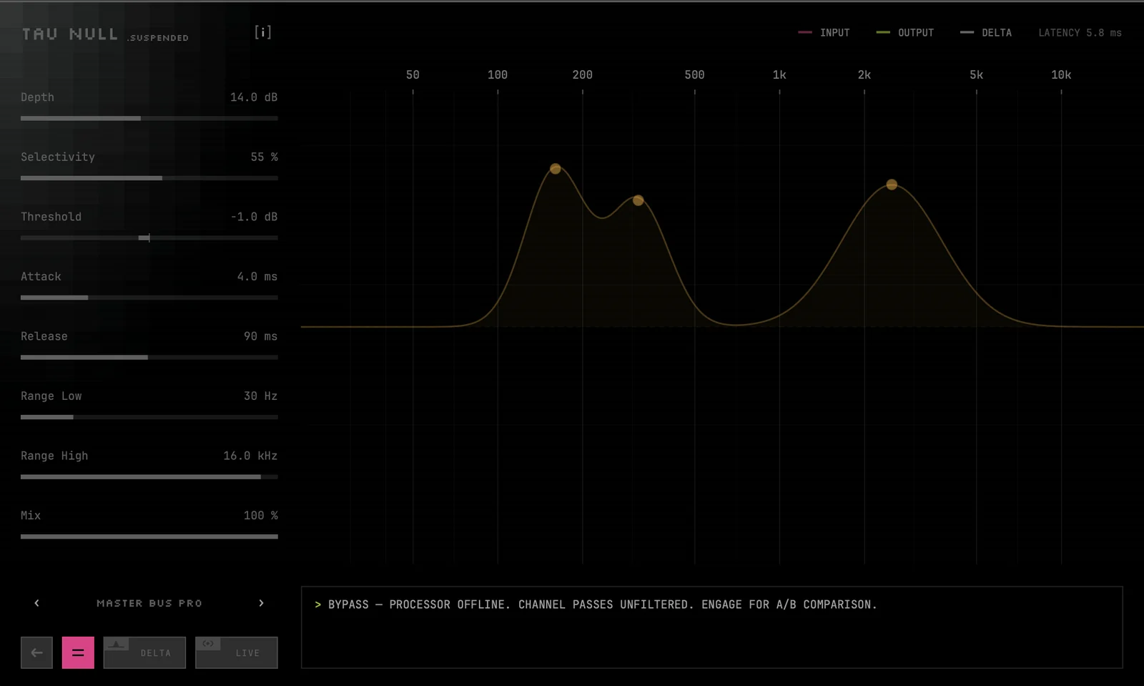This screenshot has height=686, width=1144.
Task: Go to previous preset with left chevron
Action: point(37,603)
